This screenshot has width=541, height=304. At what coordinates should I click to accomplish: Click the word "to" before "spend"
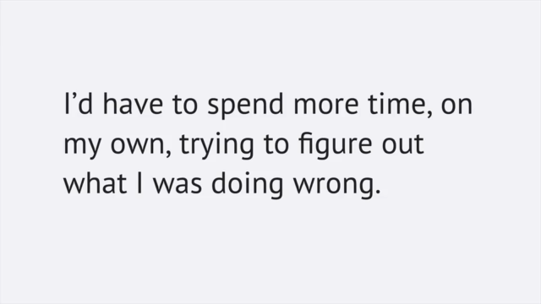pos(185,105)
